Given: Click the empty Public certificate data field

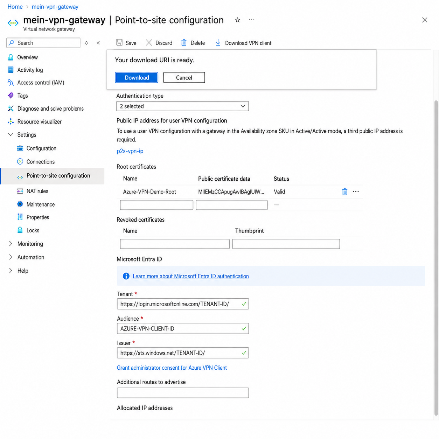Looking at the screenshot, I should tap(232, 205).
